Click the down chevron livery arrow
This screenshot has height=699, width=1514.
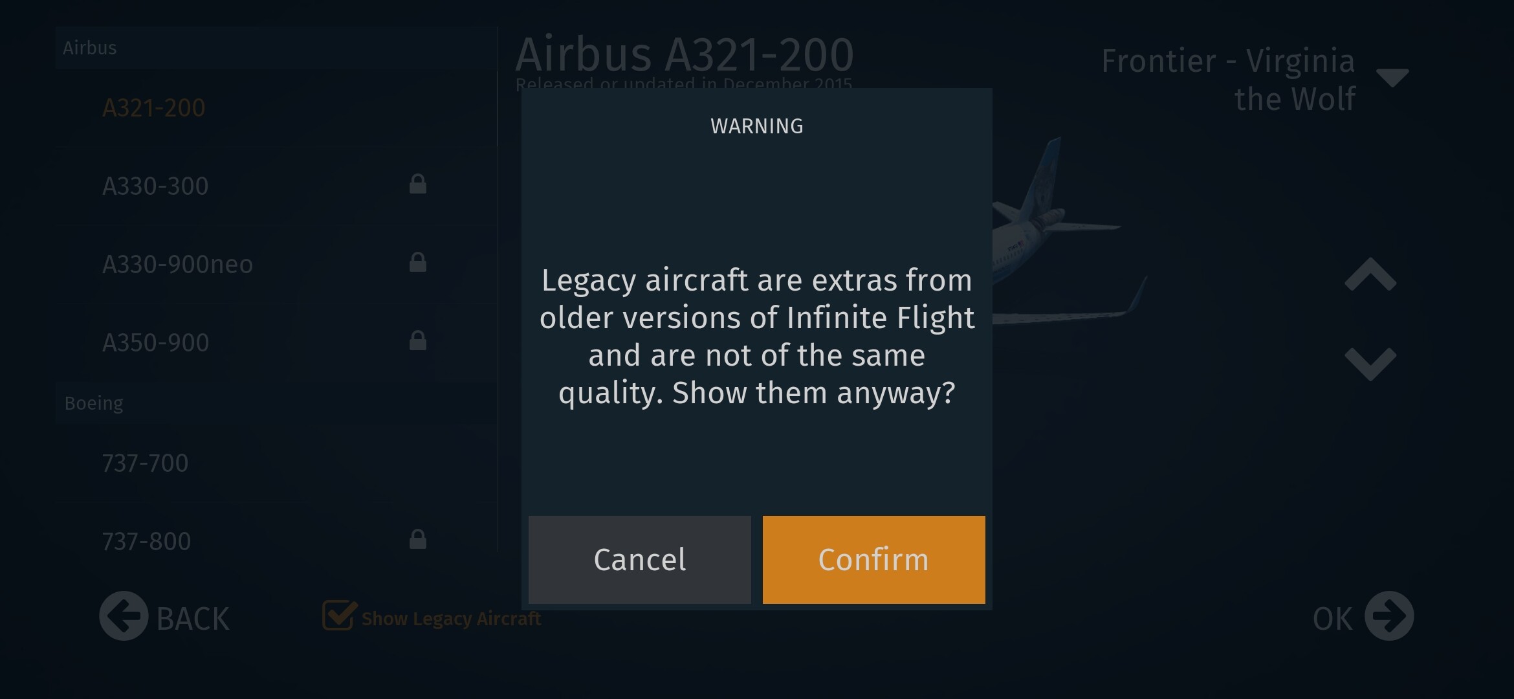click(1370, 364)
